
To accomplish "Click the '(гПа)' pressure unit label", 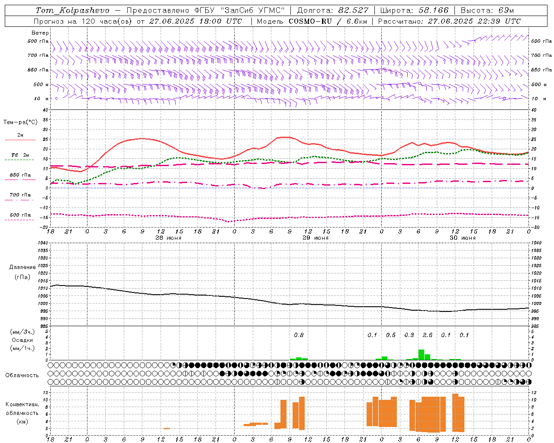I will [23, 277].
